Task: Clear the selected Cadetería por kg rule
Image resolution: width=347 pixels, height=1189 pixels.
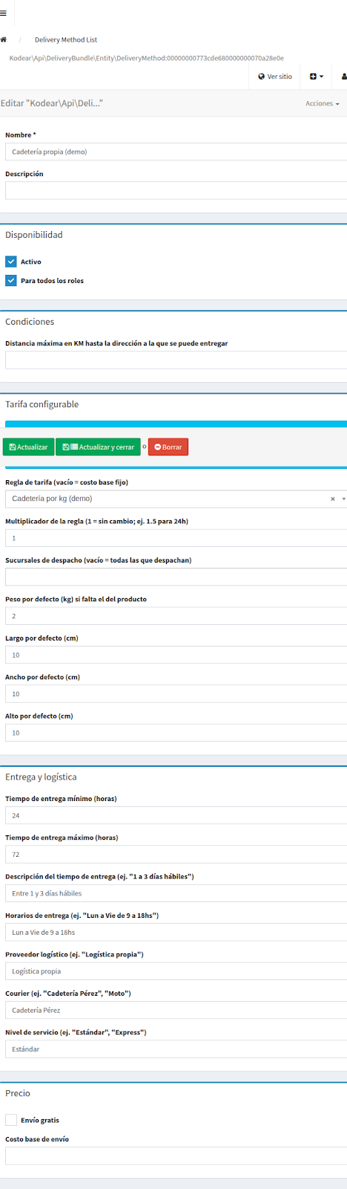Action: 333,499
